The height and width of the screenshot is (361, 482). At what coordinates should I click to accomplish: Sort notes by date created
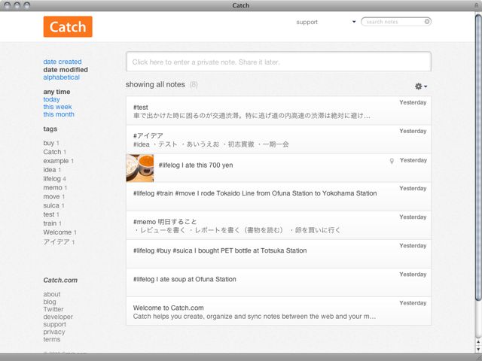pyautogui.click(x=63, y=62)
